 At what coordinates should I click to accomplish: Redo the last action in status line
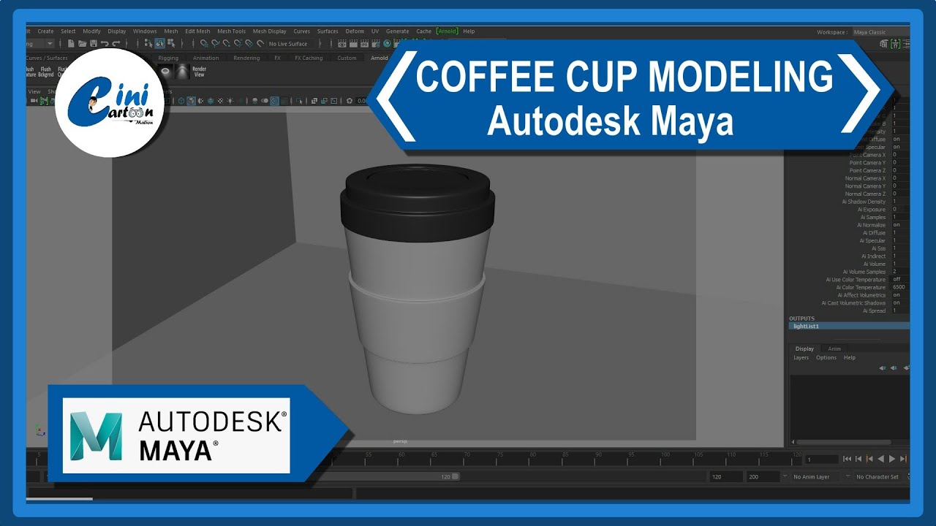click(116, 44)
